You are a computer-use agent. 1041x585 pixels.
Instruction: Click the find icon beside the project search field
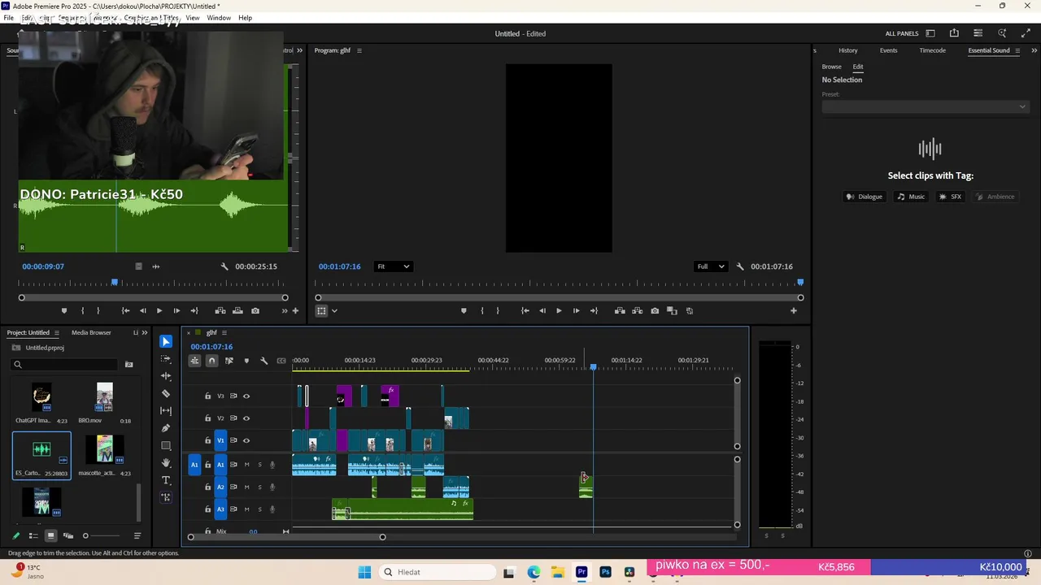click(128, 365)
